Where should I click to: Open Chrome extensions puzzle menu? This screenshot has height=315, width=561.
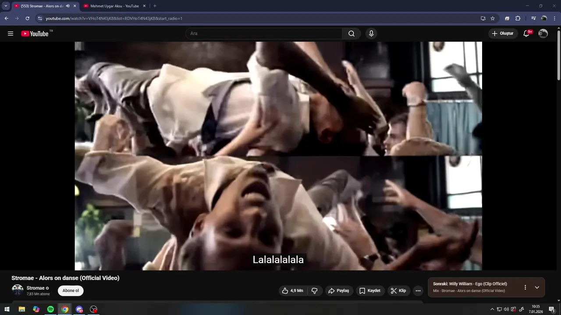518,18
